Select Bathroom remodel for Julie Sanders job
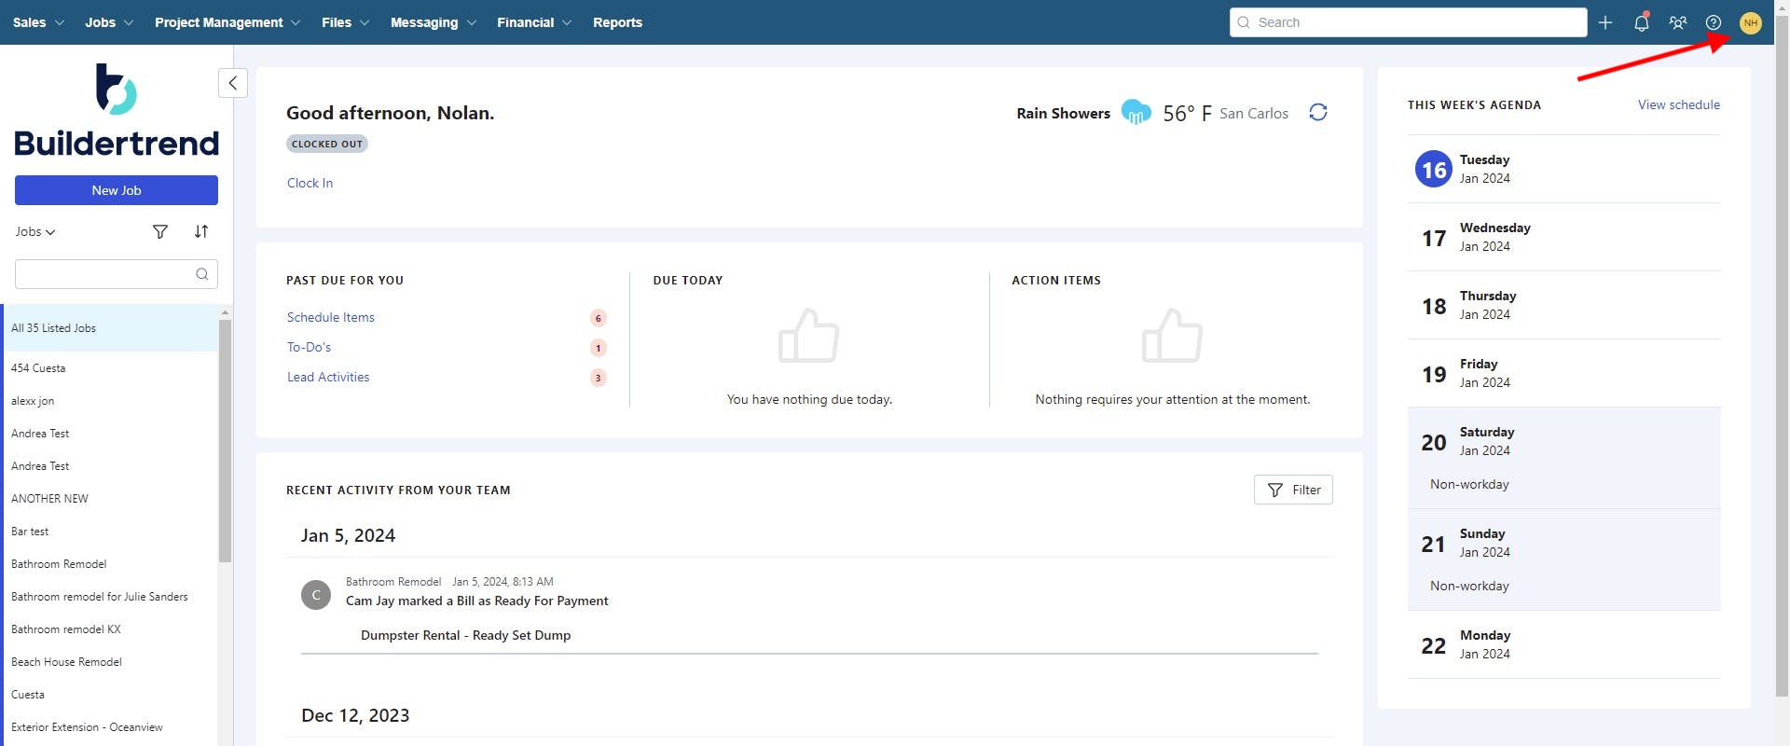The width and height of the screenshot is (1790, 746). tap(110, 597)
